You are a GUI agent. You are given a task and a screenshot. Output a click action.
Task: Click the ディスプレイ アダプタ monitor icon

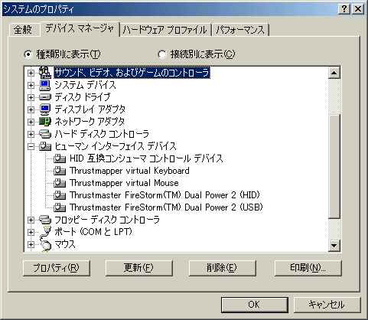pyautogui.click(x=45, y=109)
